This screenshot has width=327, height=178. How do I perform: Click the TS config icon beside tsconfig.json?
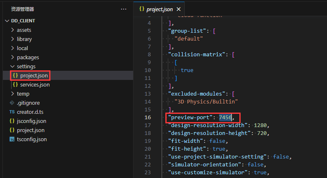pyautogui.click(x=12, y=140)
